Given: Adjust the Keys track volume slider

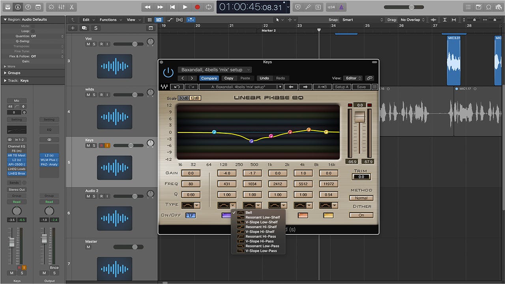Looking at the screenshot, I should click(x=131, y=146).
